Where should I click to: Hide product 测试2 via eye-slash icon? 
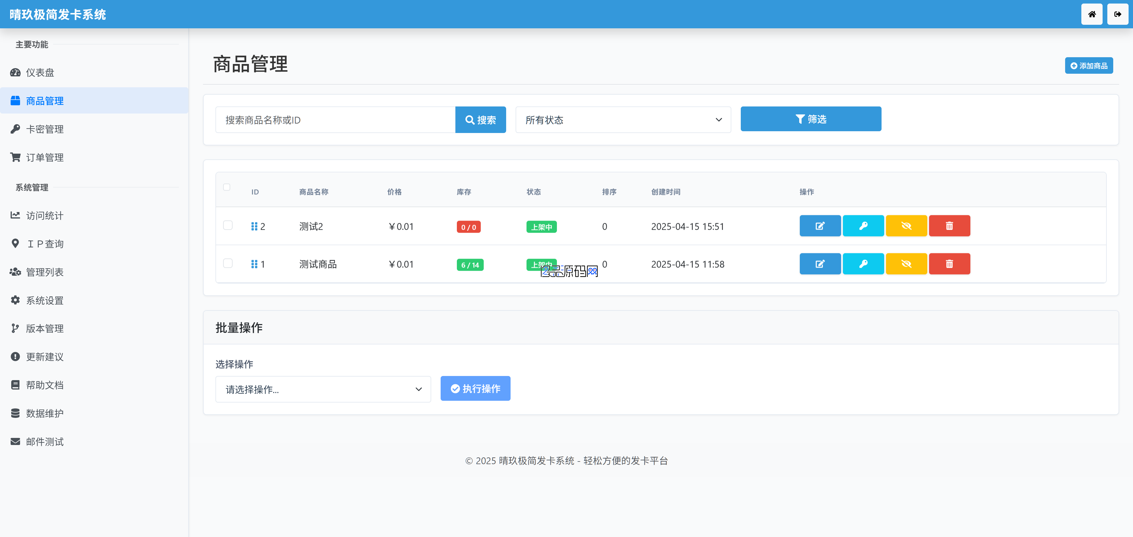coord(906,226)
